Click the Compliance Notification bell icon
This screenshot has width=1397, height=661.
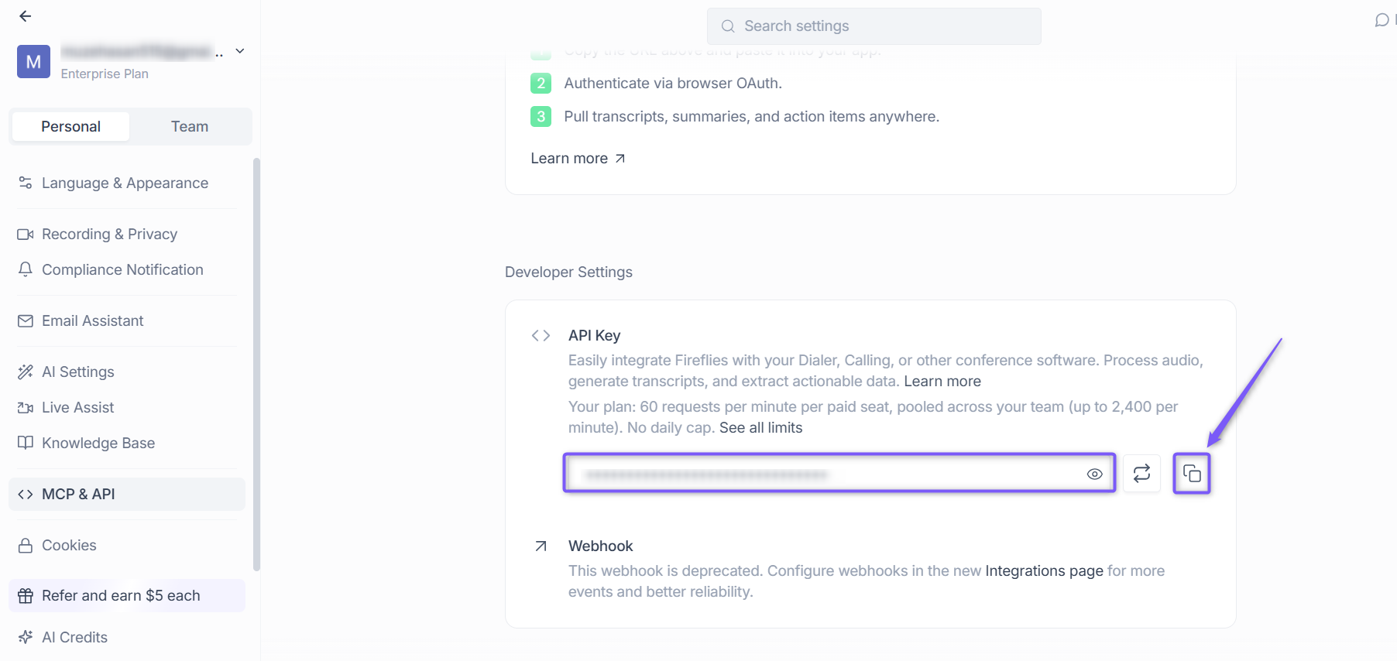click(26, 269)
